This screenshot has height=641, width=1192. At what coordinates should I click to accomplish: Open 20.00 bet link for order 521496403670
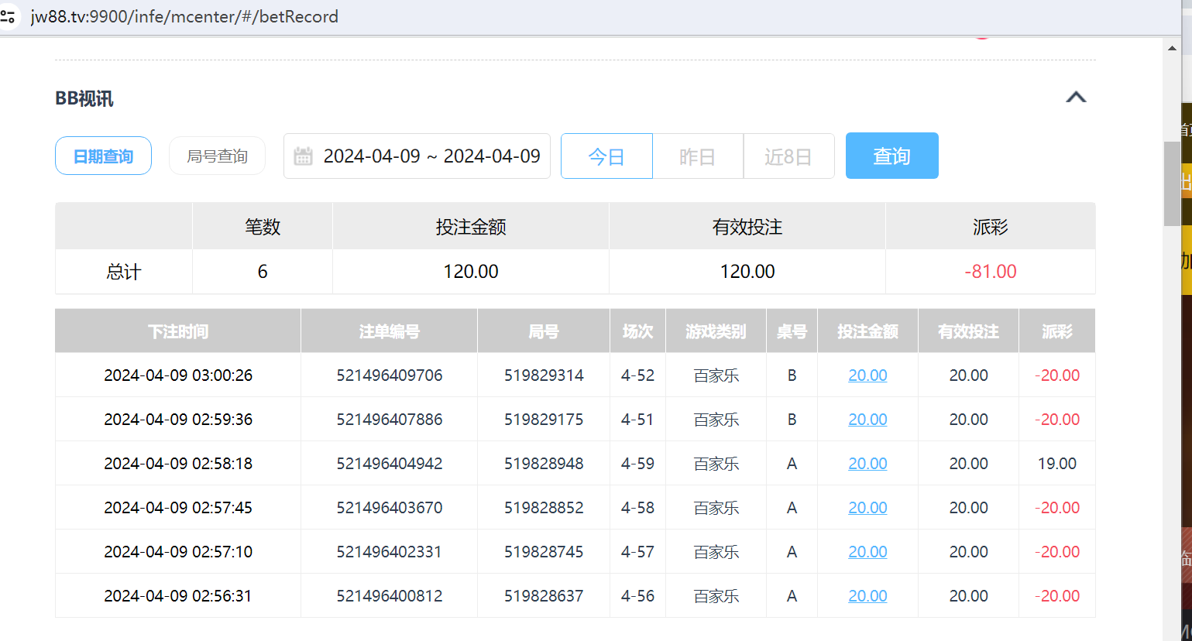tap(867, 508)
